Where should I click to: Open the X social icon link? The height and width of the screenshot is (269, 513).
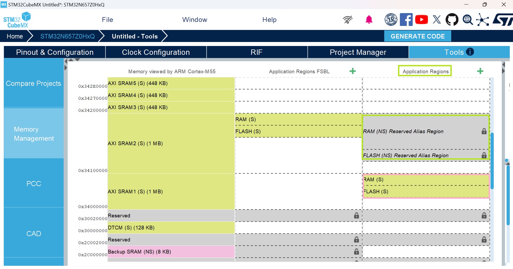(437, 20)
